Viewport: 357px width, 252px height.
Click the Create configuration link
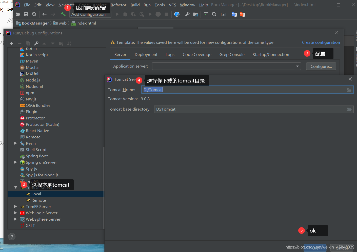321,43
